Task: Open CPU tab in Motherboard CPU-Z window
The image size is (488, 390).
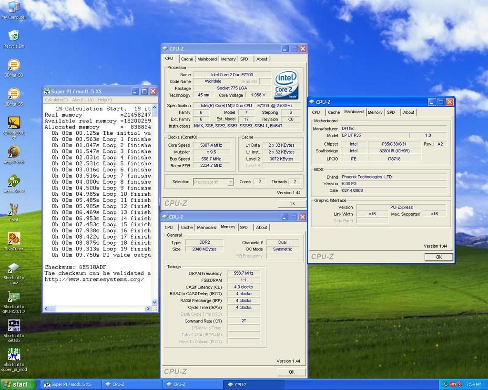Action: coord(316,112)
